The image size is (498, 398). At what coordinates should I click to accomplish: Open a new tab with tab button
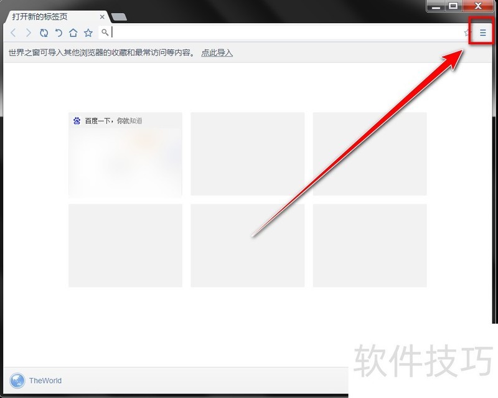click(119, 17)
